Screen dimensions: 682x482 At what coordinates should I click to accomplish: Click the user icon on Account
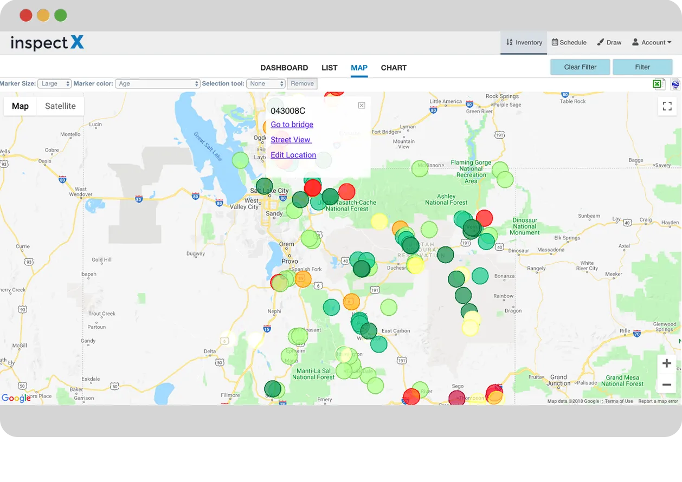tap(635, 42)
